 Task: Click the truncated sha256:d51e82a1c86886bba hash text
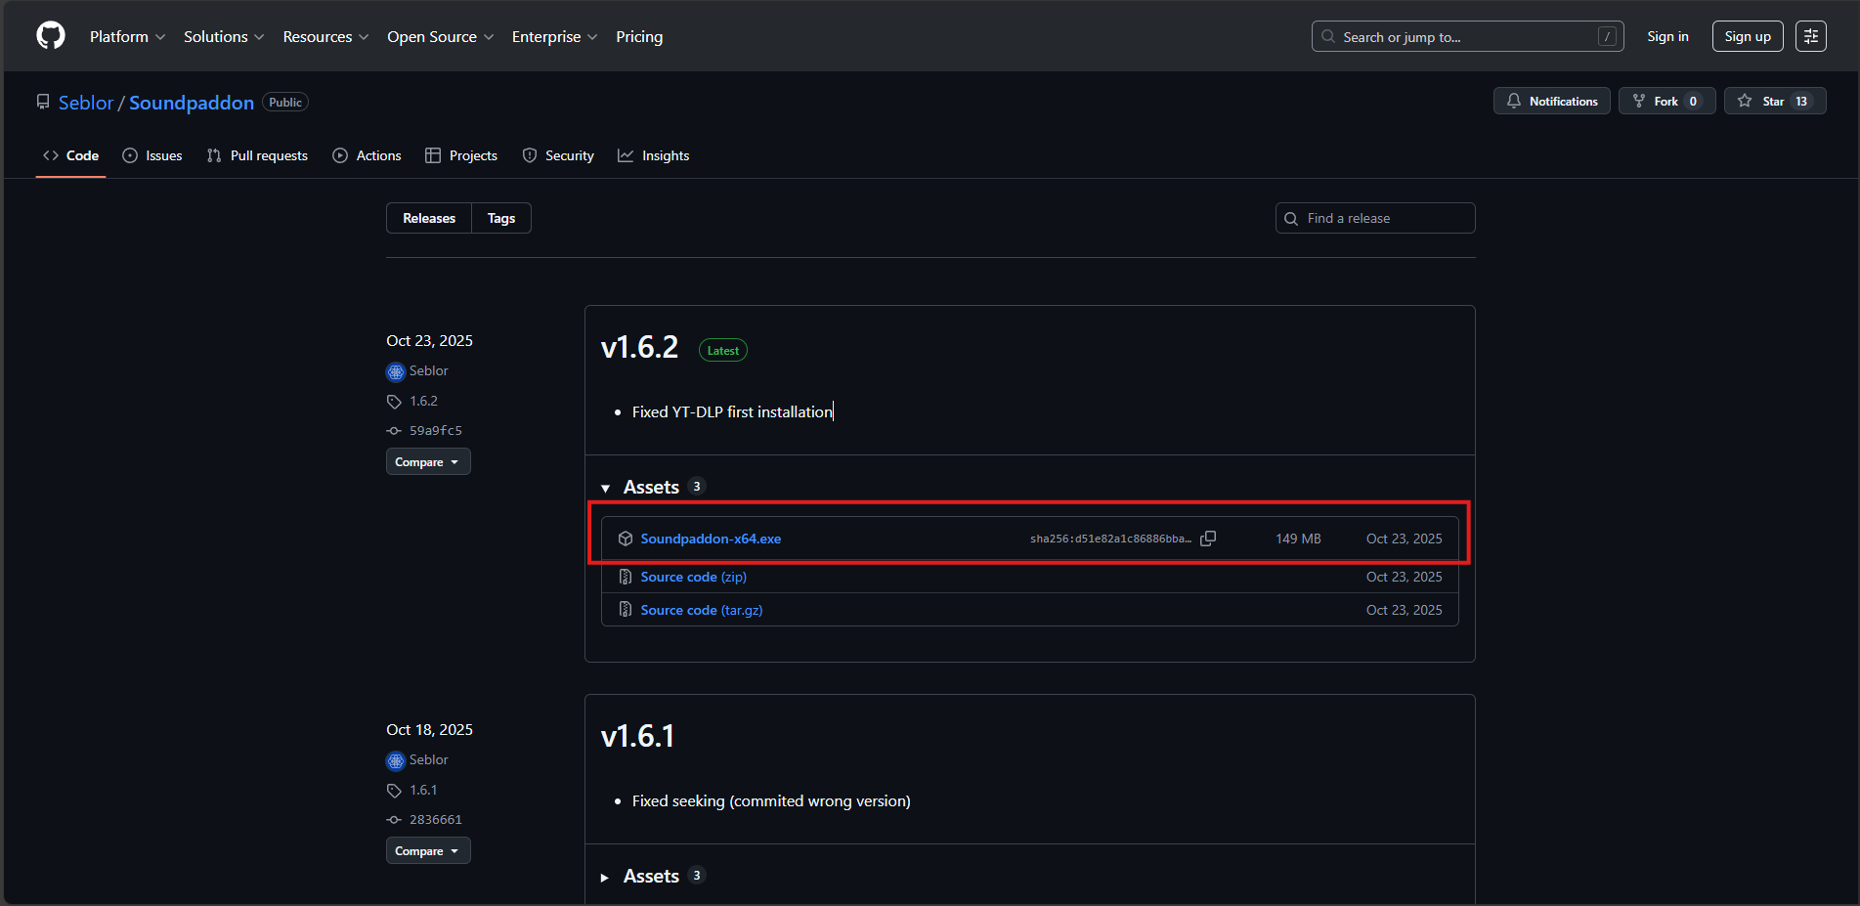[1110, 539]
